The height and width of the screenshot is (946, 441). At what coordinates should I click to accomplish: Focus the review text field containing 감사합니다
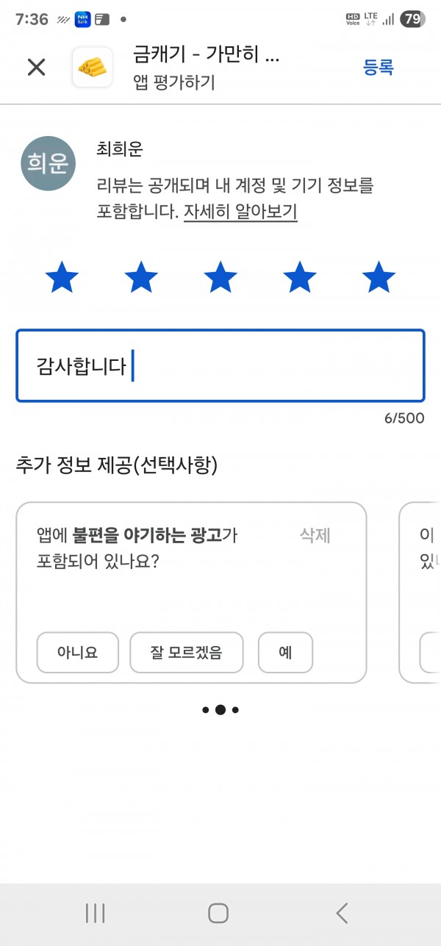pyautogui.click(x=220, y=366)
